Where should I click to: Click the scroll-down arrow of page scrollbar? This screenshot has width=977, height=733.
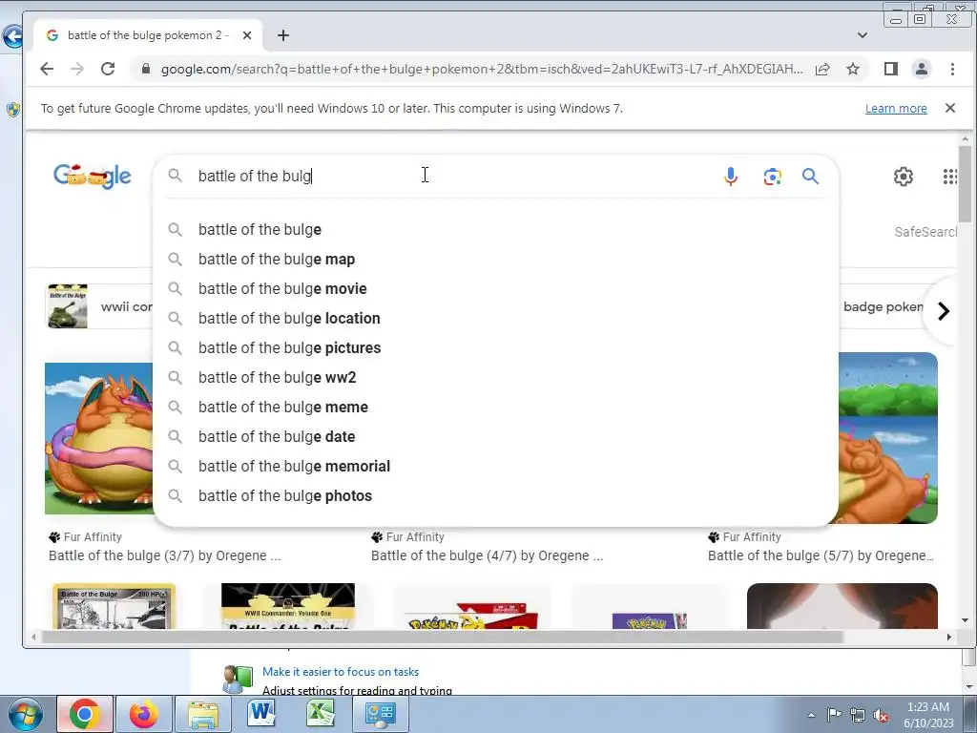pos(966,620)
